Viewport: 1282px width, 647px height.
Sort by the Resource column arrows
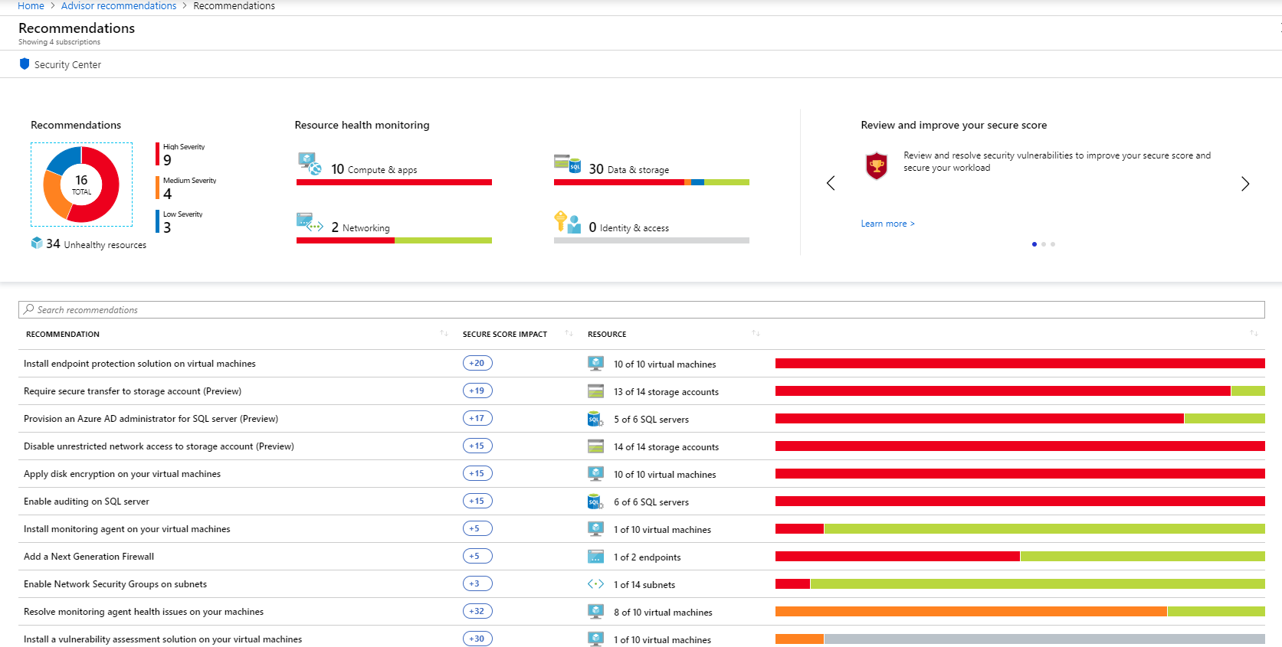click(756, 333)
